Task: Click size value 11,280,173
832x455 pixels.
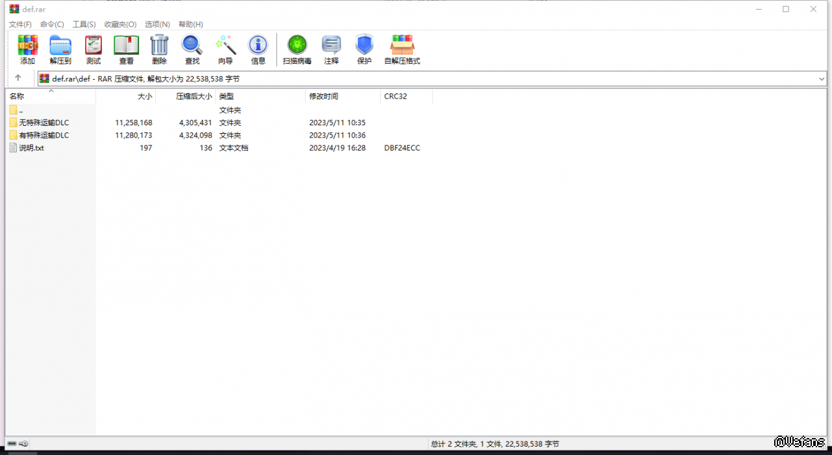Action: [134, 135]
